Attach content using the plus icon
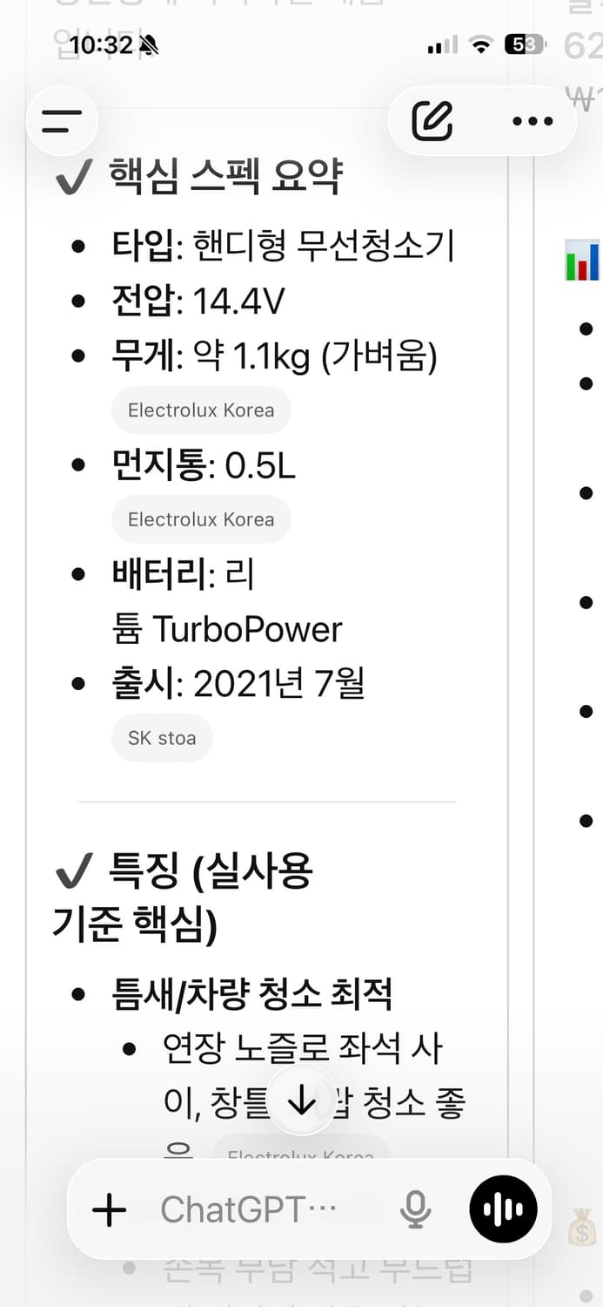 (x=108, y=1209)
